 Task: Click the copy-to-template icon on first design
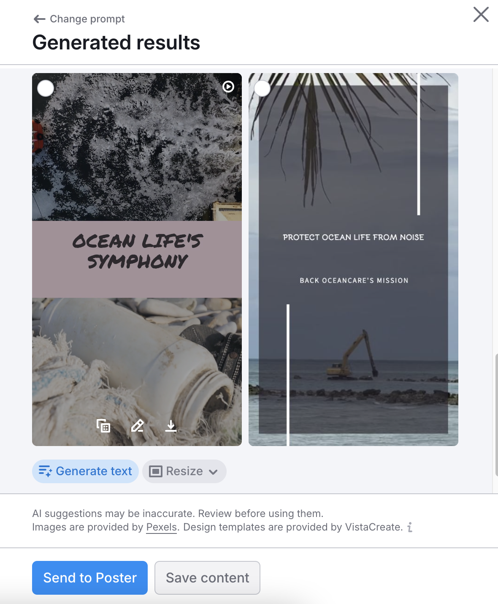click(103, 426)
